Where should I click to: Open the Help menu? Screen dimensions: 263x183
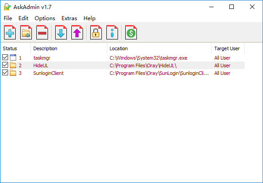click(89, 18)
